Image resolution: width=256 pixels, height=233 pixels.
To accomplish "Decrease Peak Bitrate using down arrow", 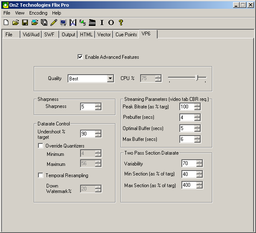I will [x=197, y=108].
